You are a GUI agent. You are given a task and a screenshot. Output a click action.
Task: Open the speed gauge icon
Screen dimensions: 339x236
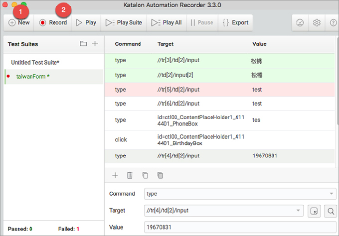click(x=300, y=22)
